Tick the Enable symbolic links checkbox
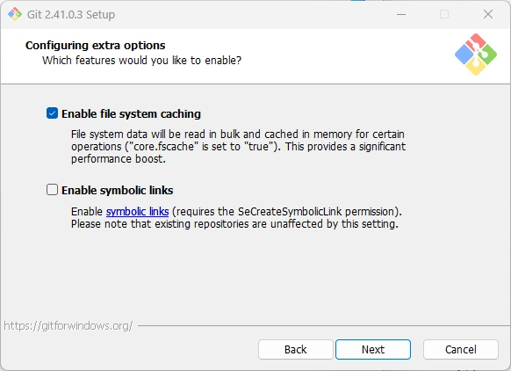The image size is (511, 371). 52,190
